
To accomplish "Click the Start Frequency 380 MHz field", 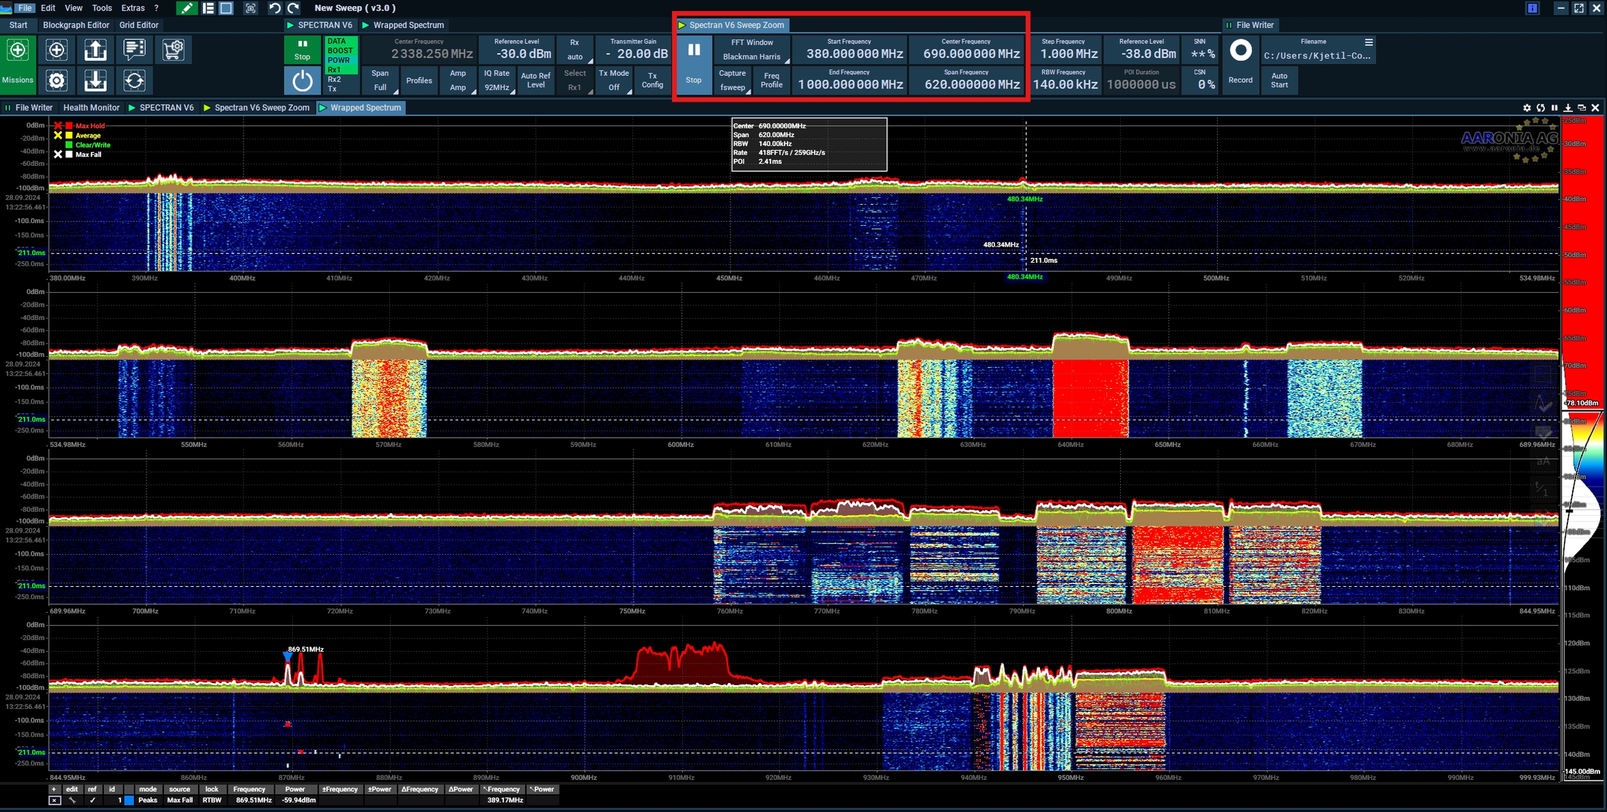I will tap(850, 50).
